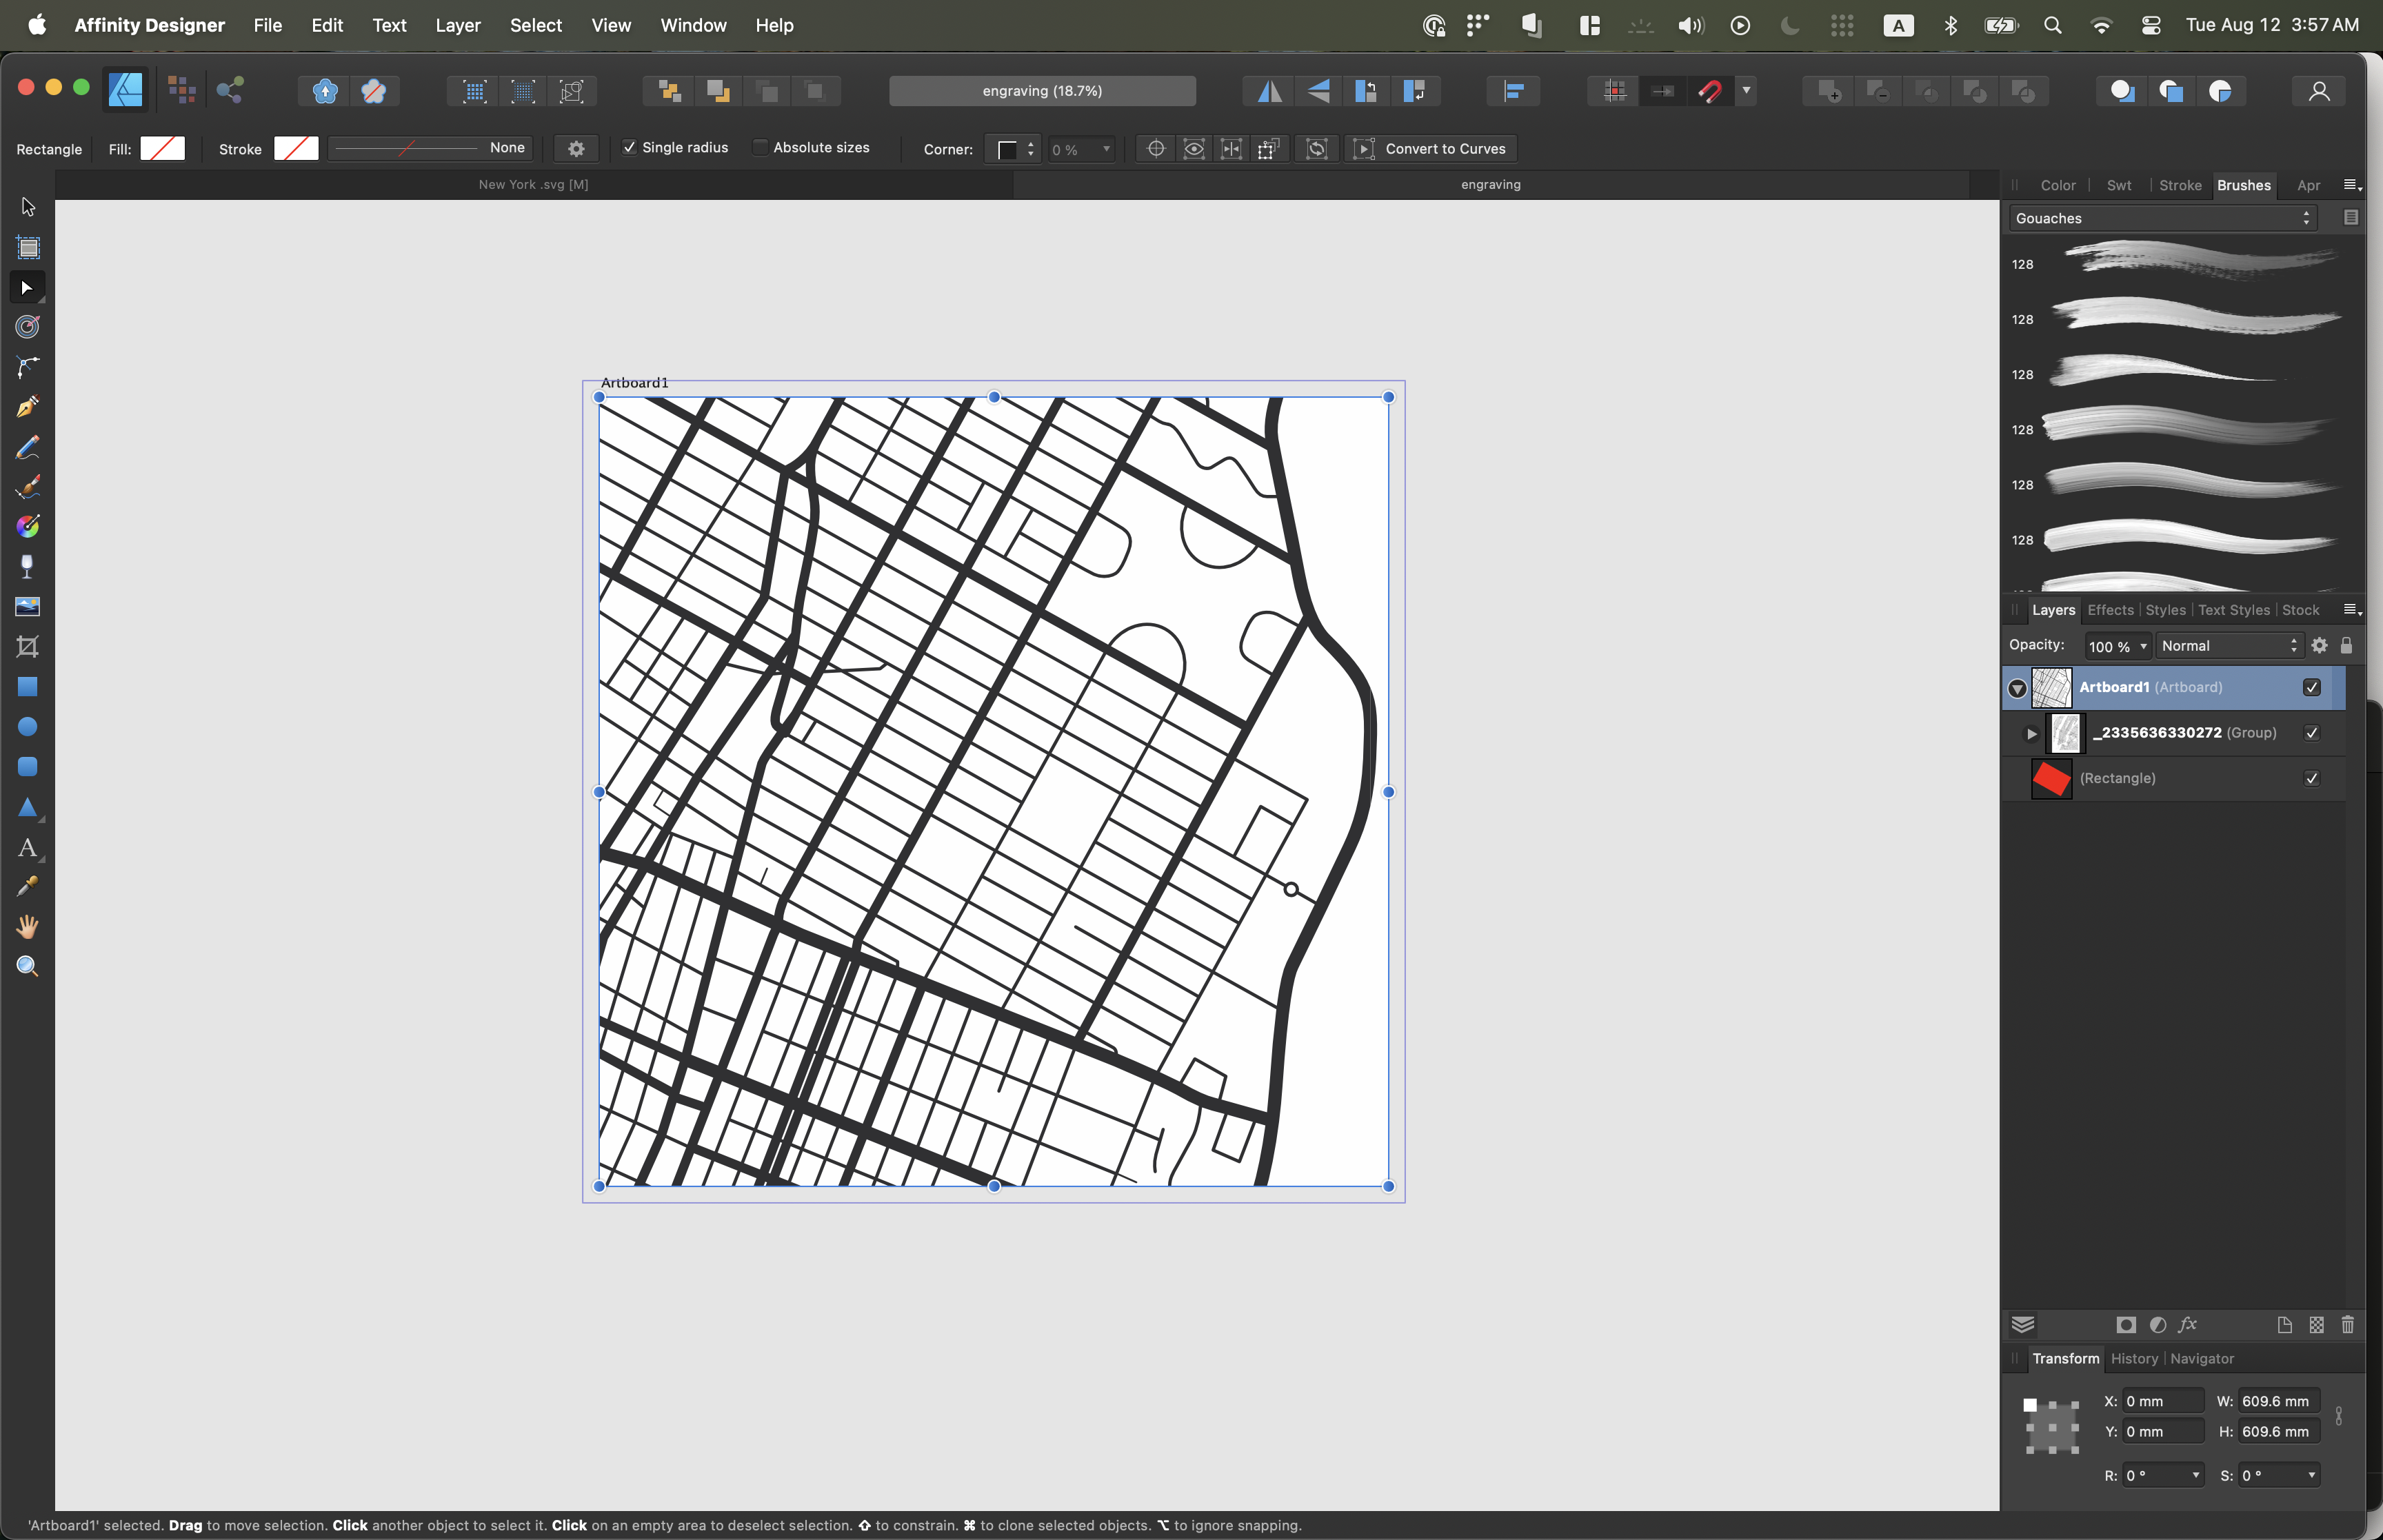The height and width of the screenshot is (1540, 2383).
Task: Enable the Single radius checkbox
Action: (x=630, y=147)
